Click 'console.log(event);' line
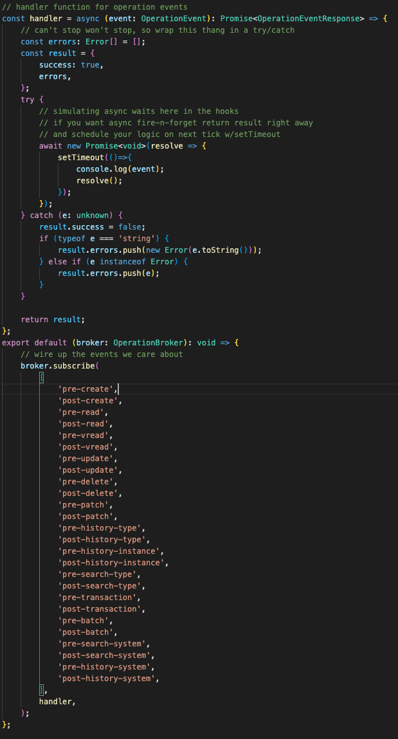The image size is (398, 739). pyautogui.click(x=120, y=169)
